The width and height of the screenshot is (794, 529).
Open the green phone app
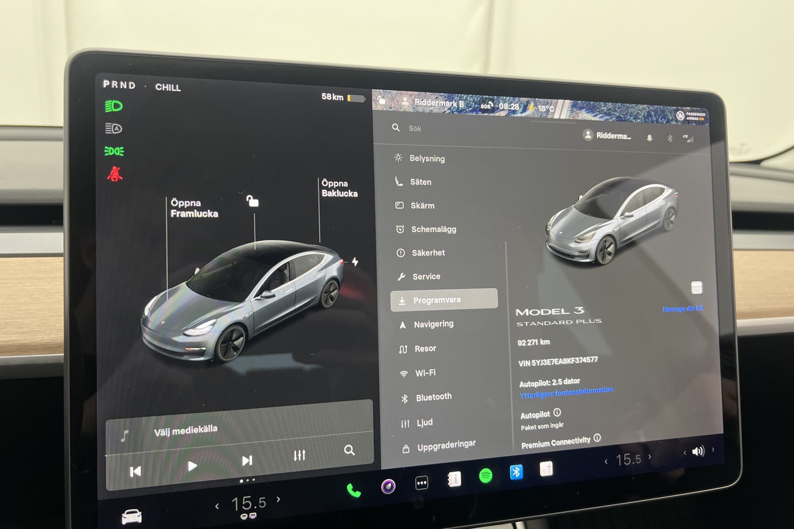click(x=353, y=491)
